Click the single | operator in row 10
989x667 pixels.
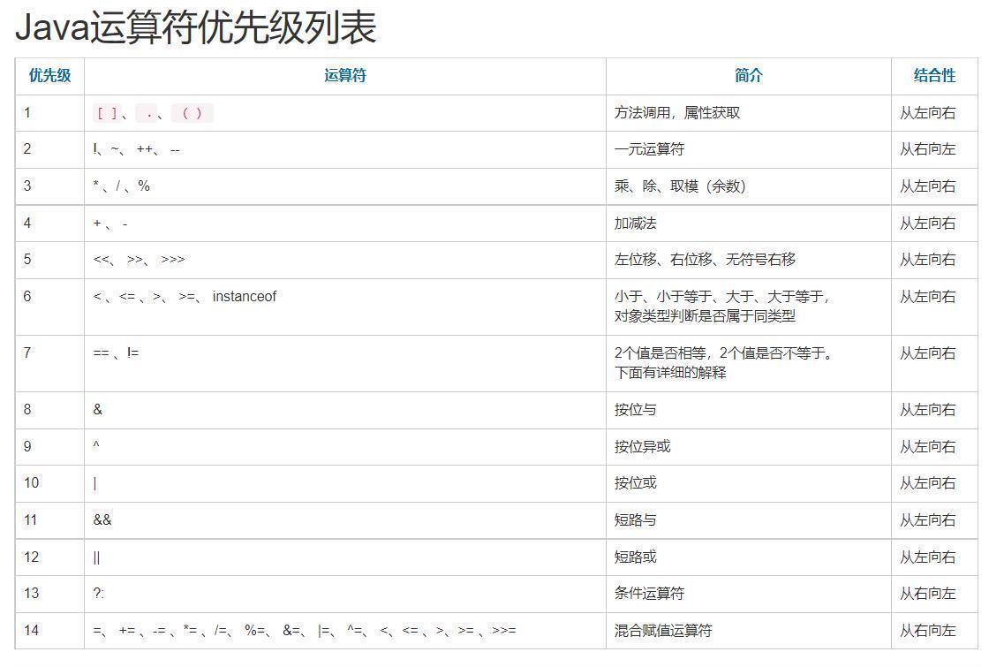click(95, 483)
